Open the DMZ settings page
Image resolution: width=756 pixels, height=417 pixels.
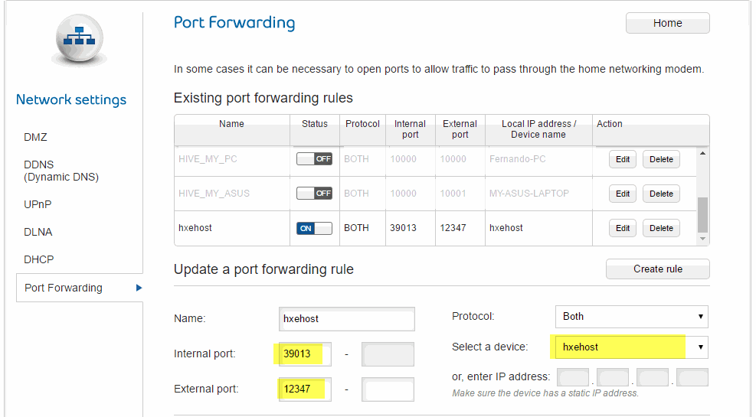36,137
